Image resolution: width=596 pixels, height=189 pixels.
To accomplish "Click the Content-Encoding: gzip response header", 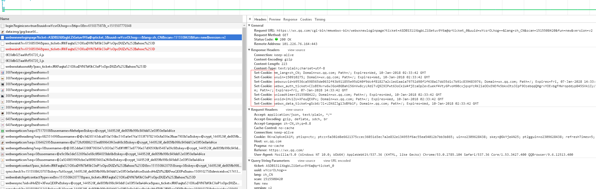I will tap(273, 59).
